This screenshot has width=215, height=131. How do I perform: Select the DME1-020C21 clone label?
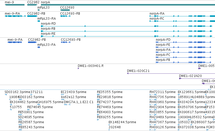pyautogui.click(x=138, y=71)
